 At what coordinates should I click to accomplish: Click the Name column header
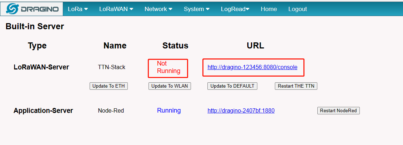(x=115, y=46)
